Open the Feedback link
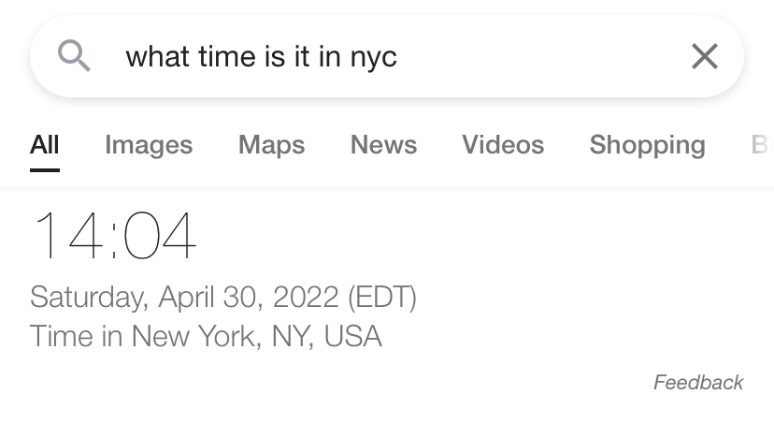The height and width of the screenshot is (423, 774). pos(697,382)
